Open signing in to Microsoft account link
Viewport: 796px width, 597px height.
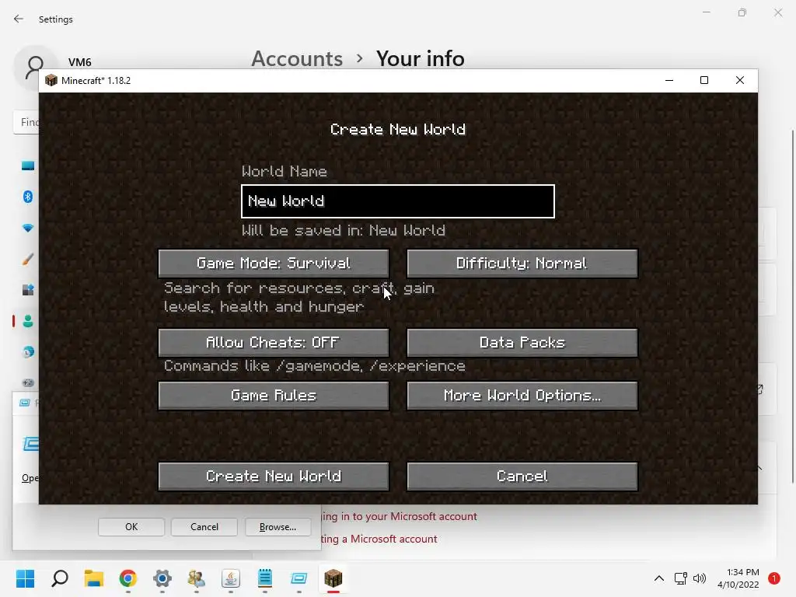[x=399, y=516]
